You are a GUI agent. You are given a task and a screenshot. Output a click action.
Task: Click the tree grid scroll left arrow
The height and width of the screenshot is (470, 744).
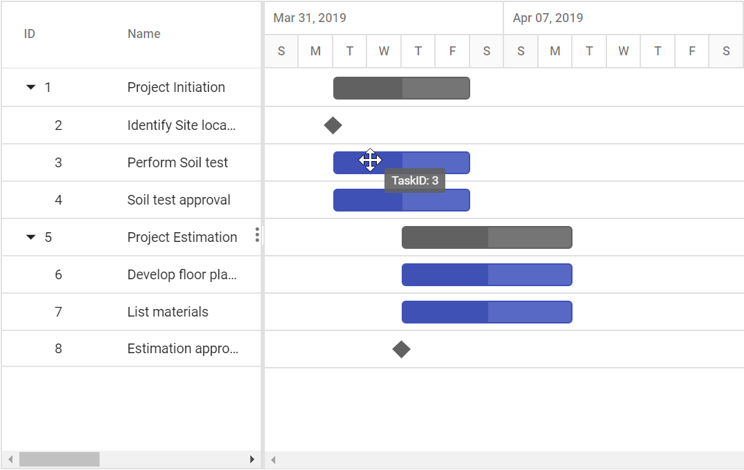10,459
